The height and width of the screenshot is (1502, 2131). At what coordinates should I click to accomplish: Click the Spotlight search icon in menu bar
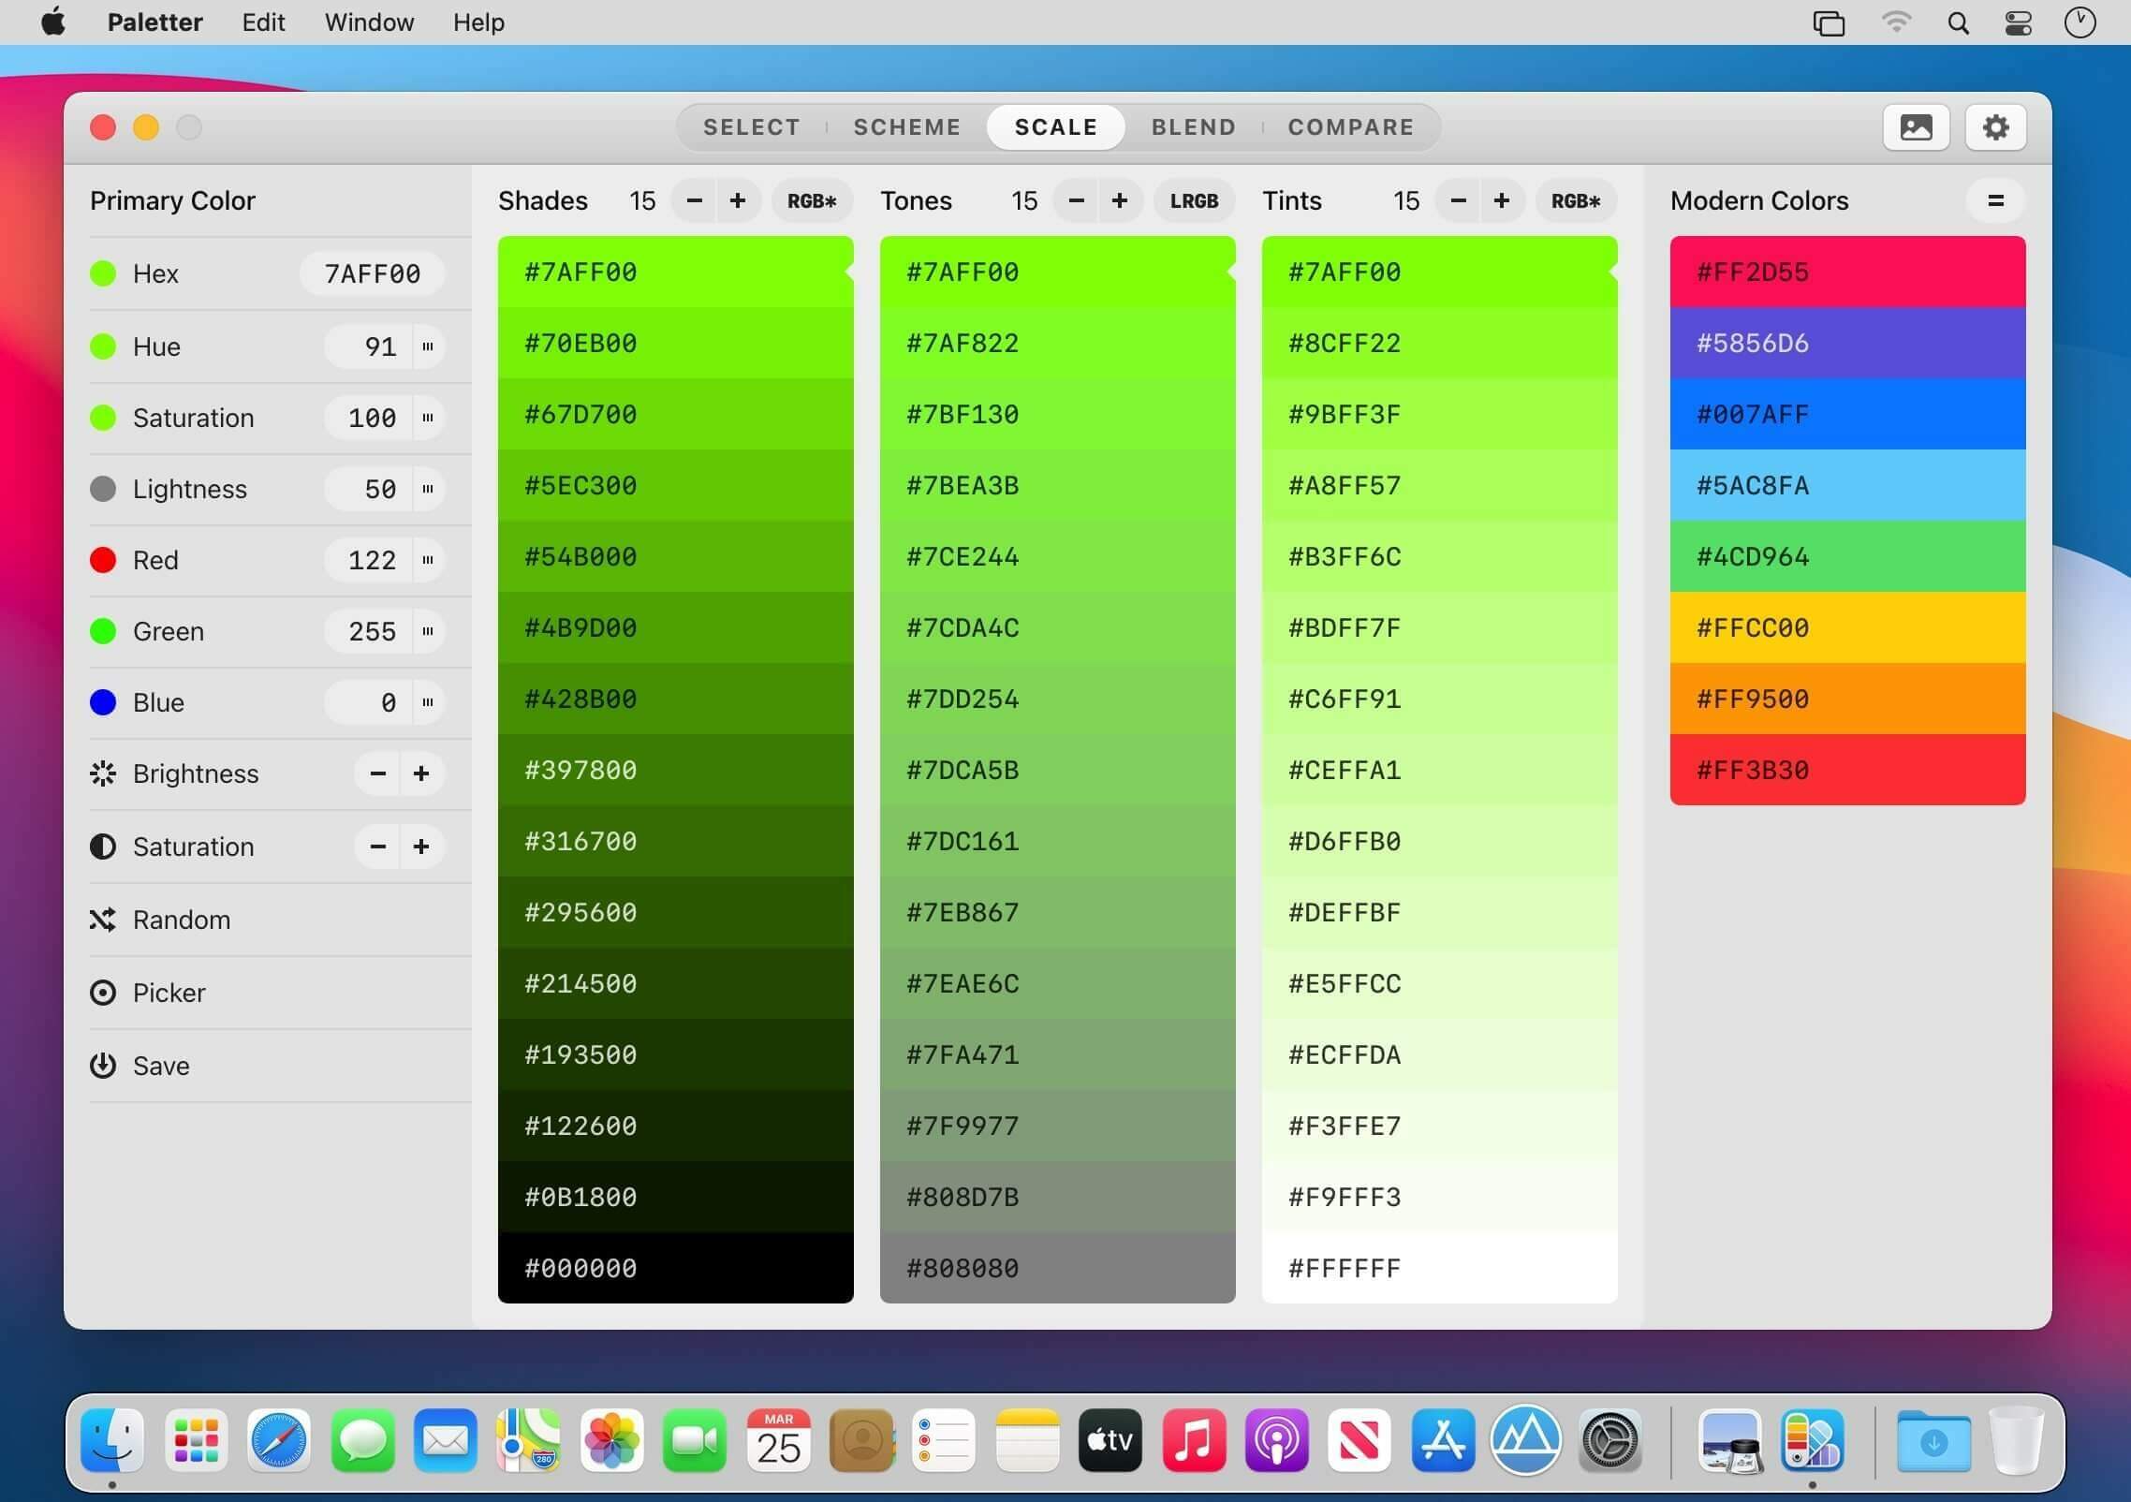point(1958,22)
